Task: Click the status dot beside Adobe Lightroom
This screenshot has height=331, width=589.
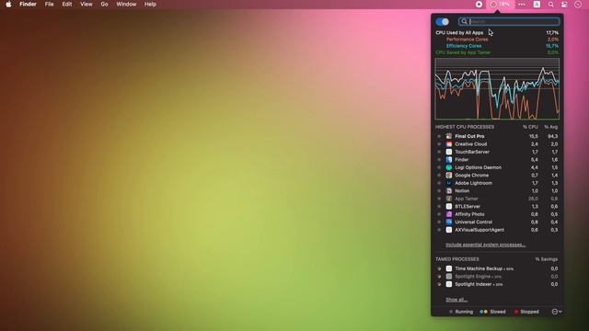Action: tap(439, 183)
